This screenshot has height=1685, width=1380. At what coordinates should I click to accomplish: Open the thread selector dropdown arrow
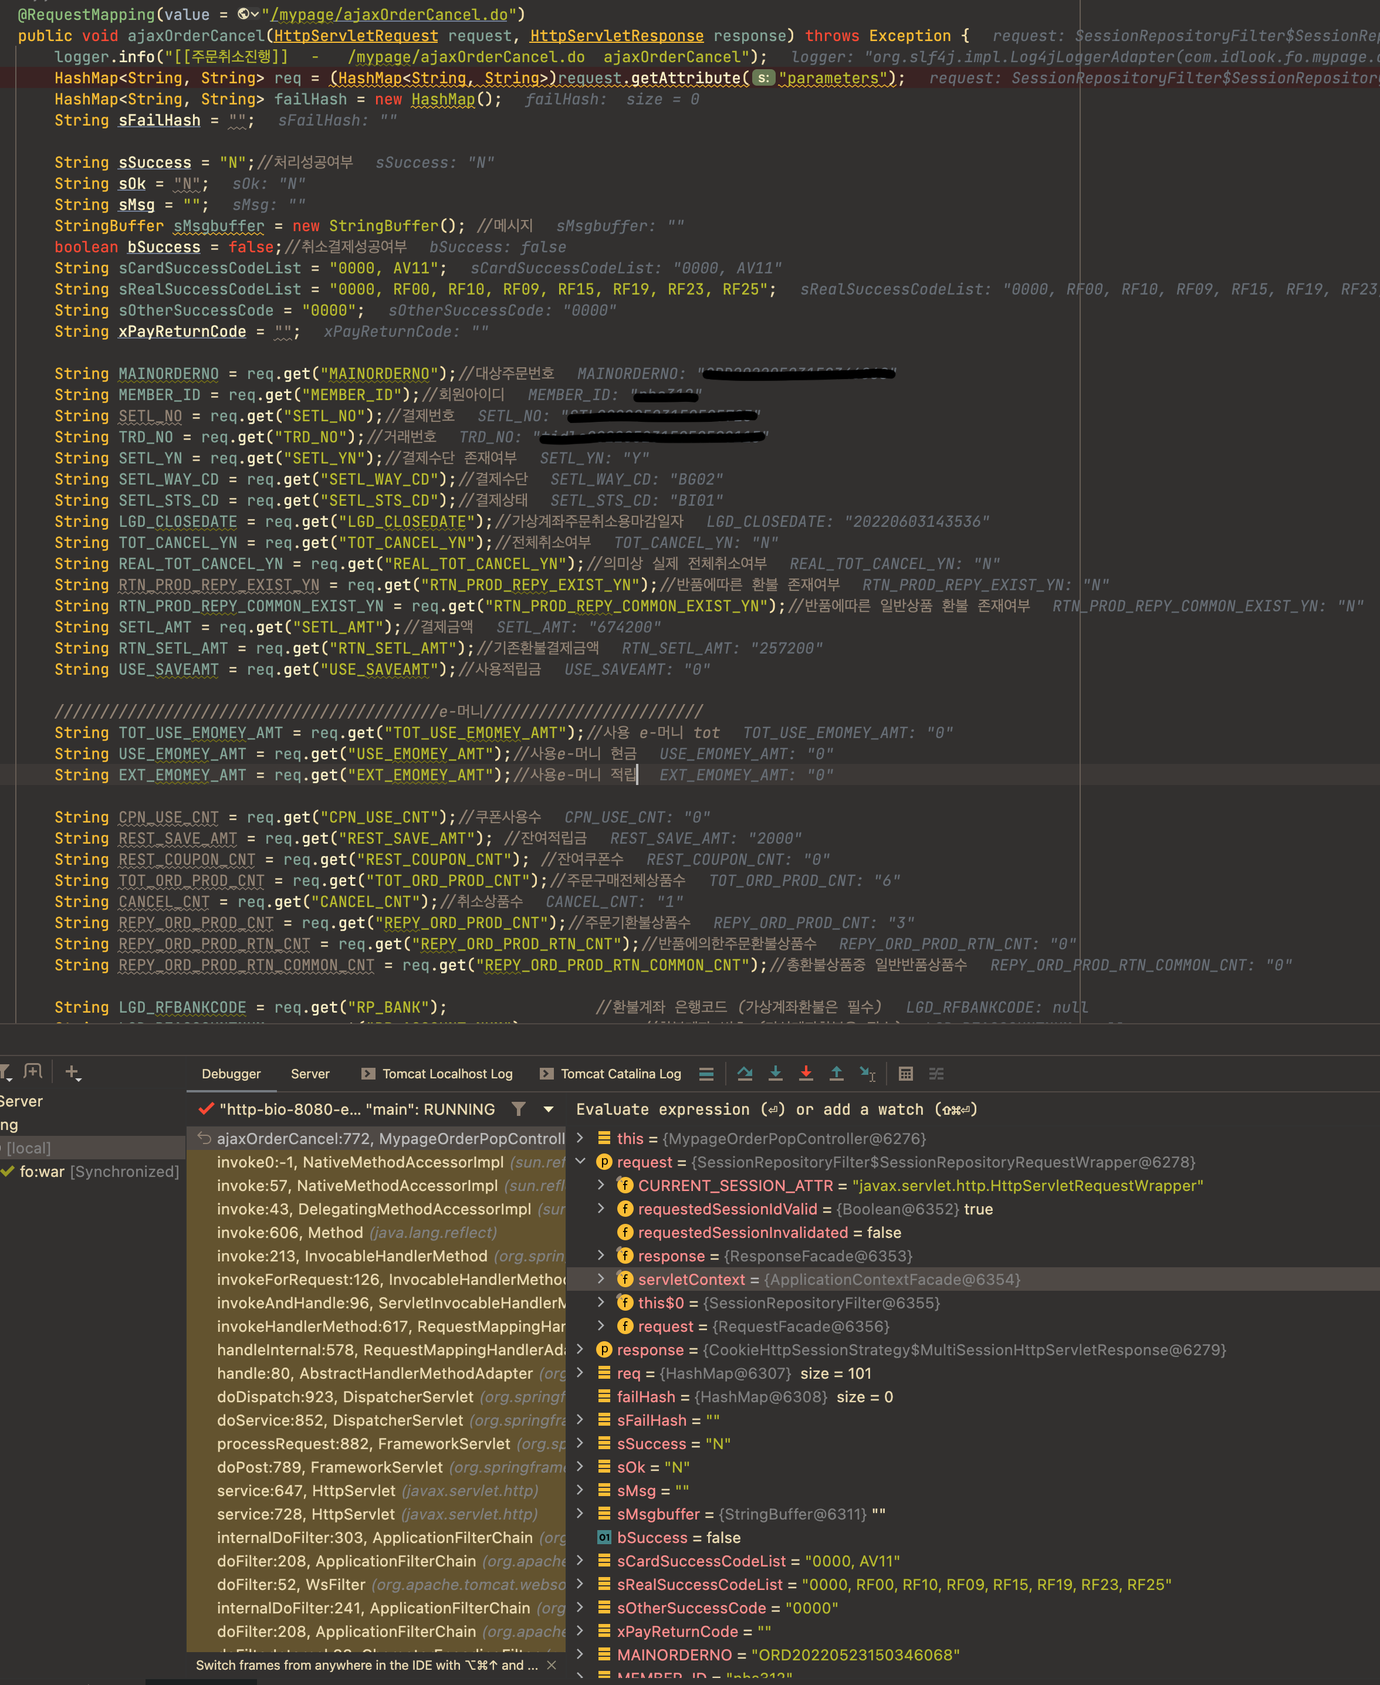click(x=549, y=1109)
